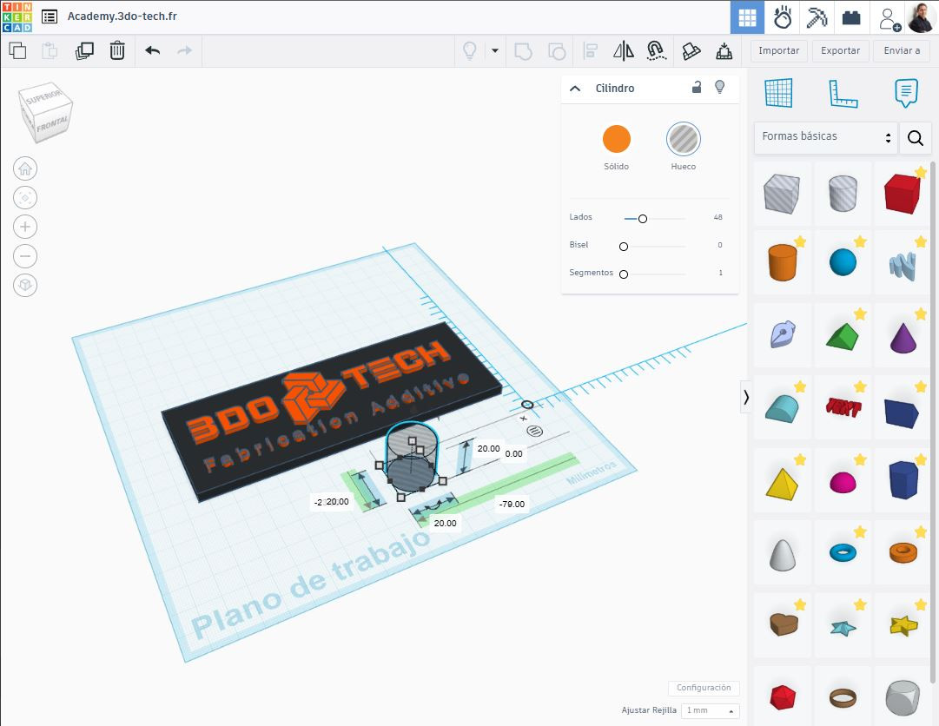Pick the blue sphere shape
The width and height of the screenshot is (939, 726).
point(843,262)
